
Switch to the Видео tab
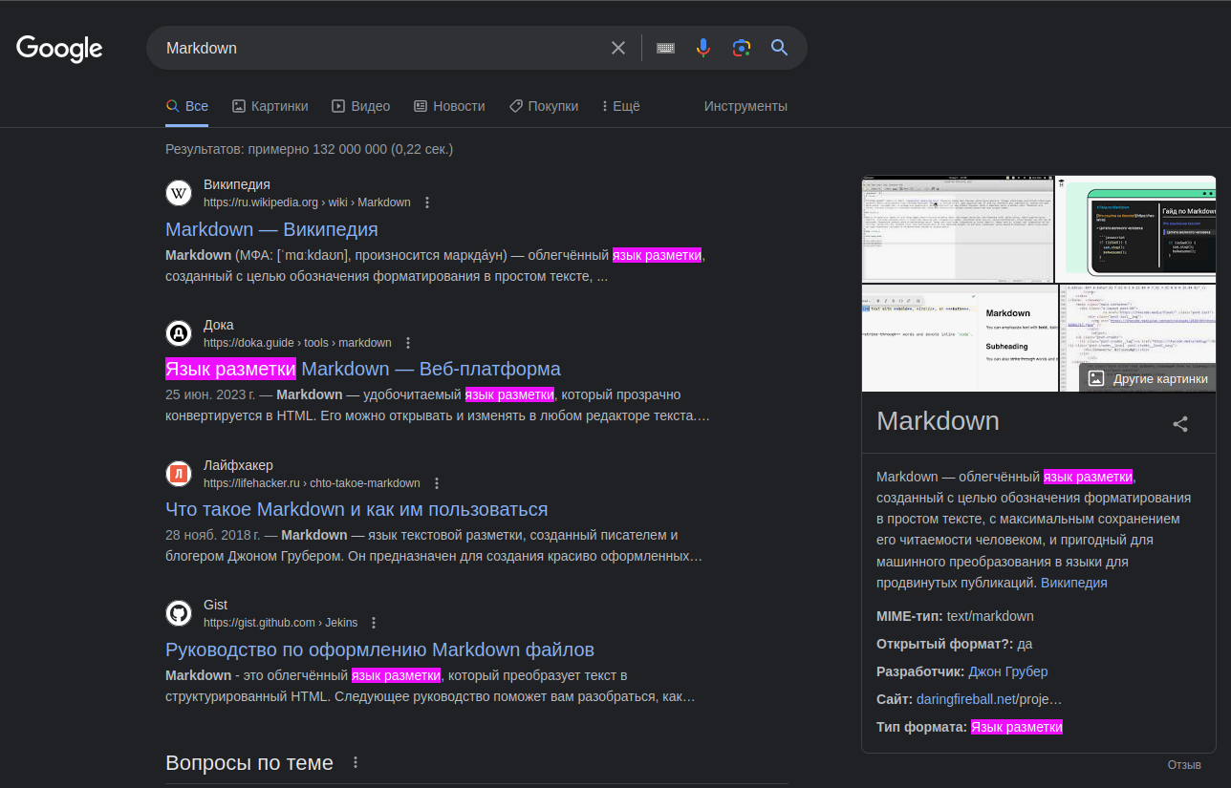pos(360,106)
